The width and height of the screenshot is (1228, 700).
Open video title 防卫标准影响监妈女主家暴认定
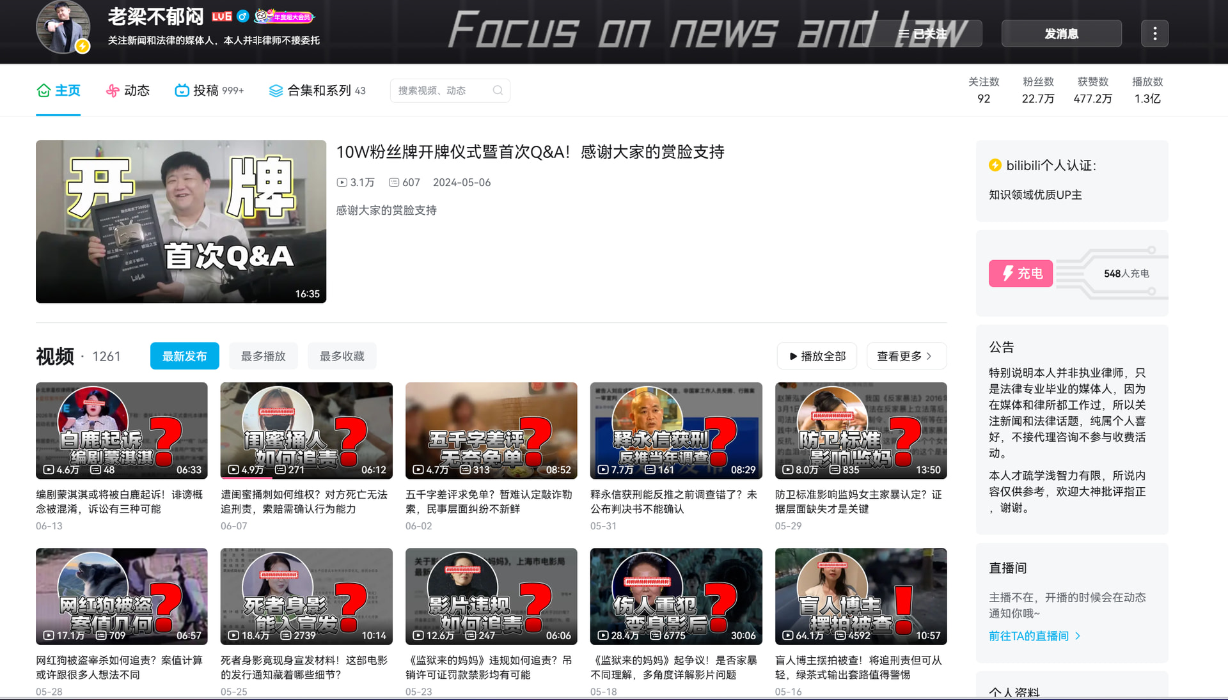859,502
